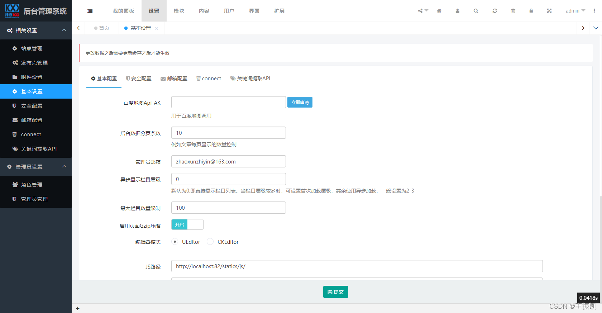This screenshot has width=602, height=313.
Task: Toggle fullscreen with the expand arrows icon
Action: click(x=549, y=11)
